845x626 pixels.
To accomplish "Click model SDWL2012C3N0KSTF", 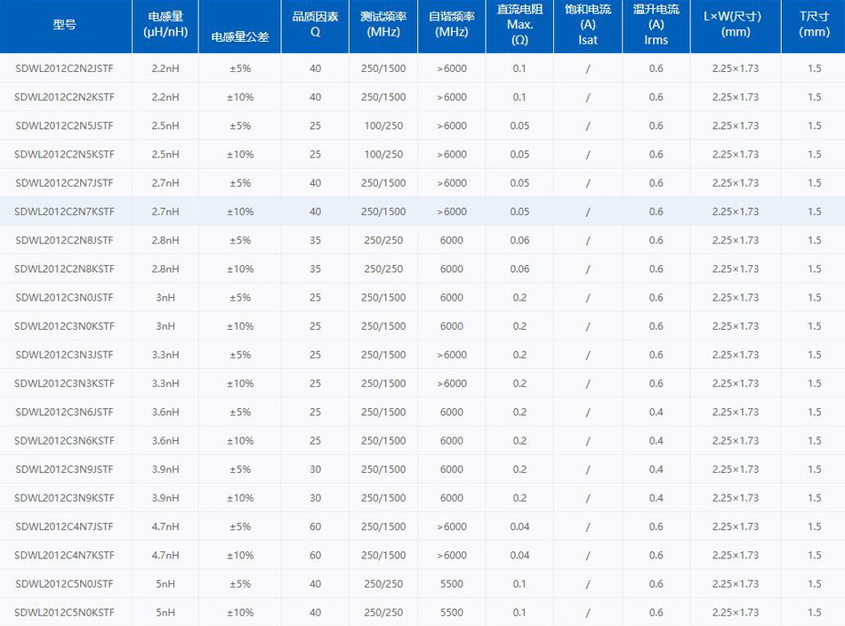I will 64,326.
